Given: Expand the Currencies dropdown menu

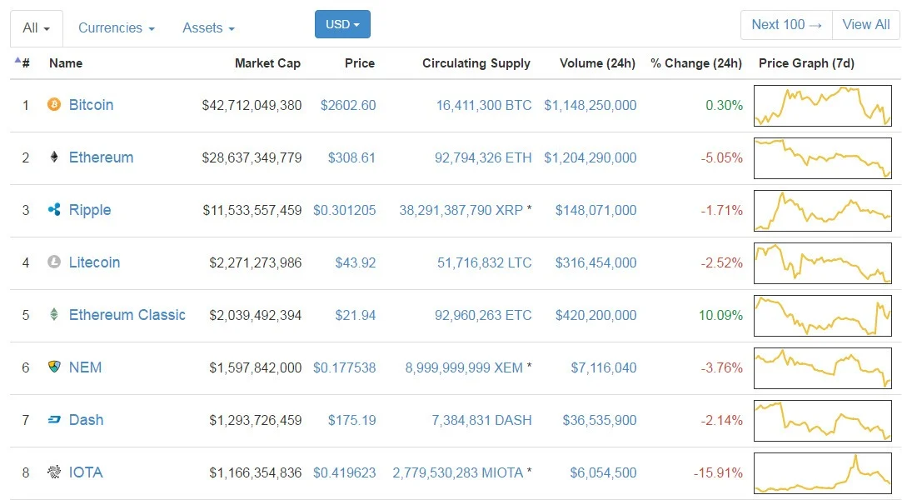Looking at the screenshot, I should (116, 28).
